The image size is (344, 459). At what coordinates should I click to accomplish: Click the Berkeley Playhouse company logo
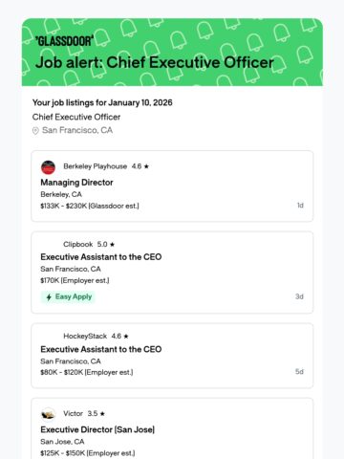48,167
